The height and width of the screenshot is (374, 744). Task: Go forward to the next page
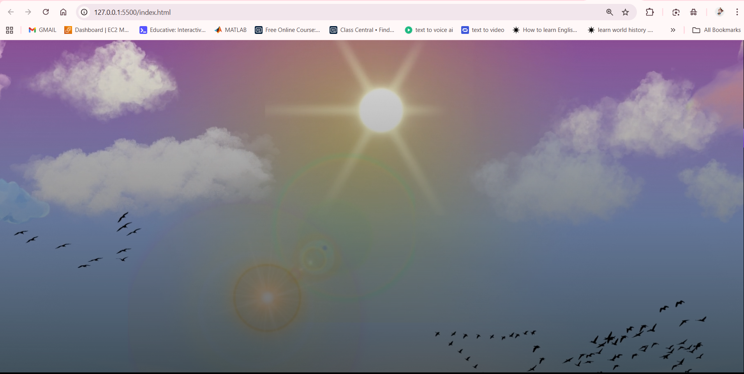[28, 12]
